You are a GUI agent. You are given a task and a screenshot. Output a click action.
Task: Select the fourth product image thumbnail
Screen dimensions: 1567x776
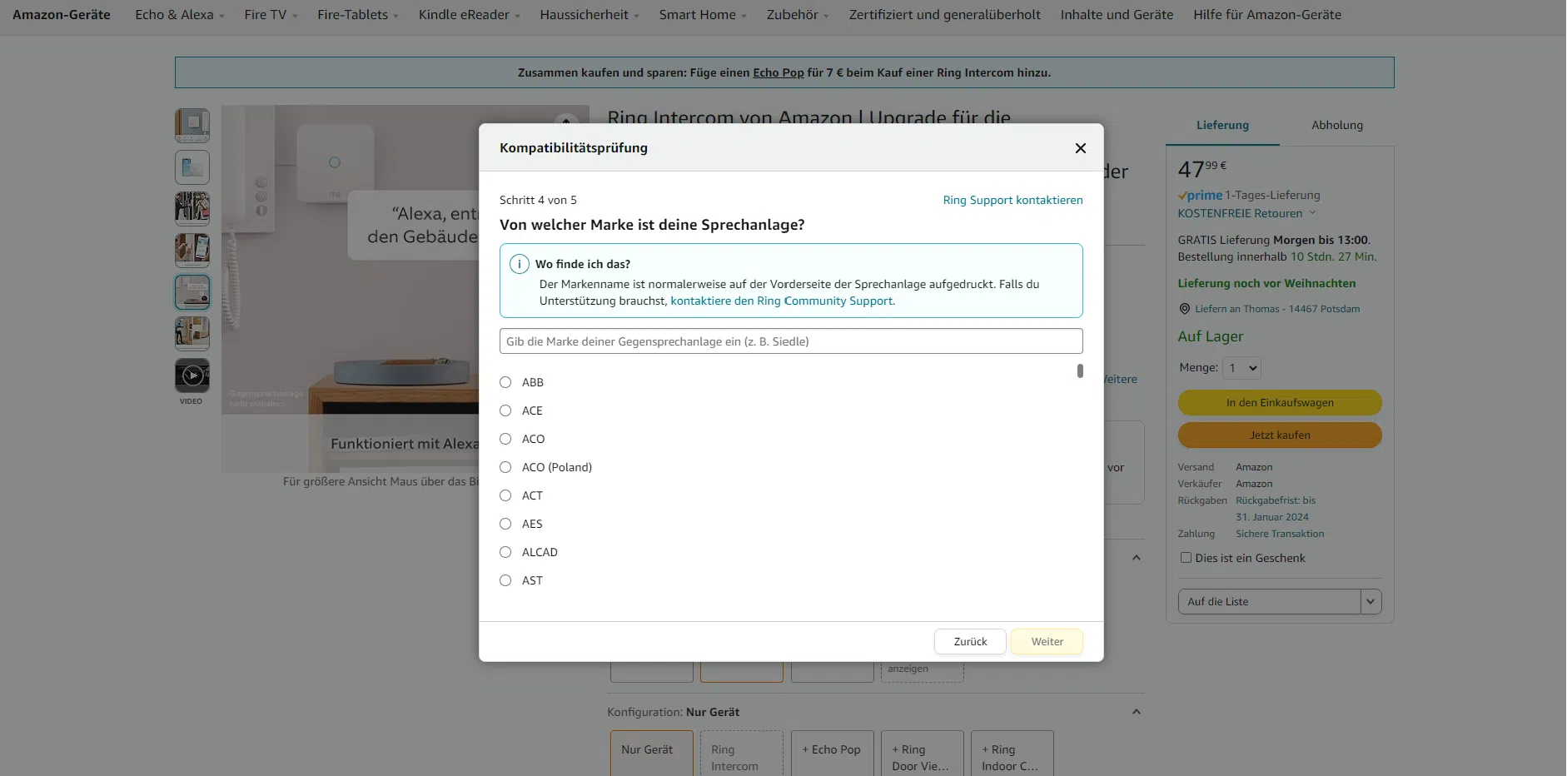tap(192, 251)
